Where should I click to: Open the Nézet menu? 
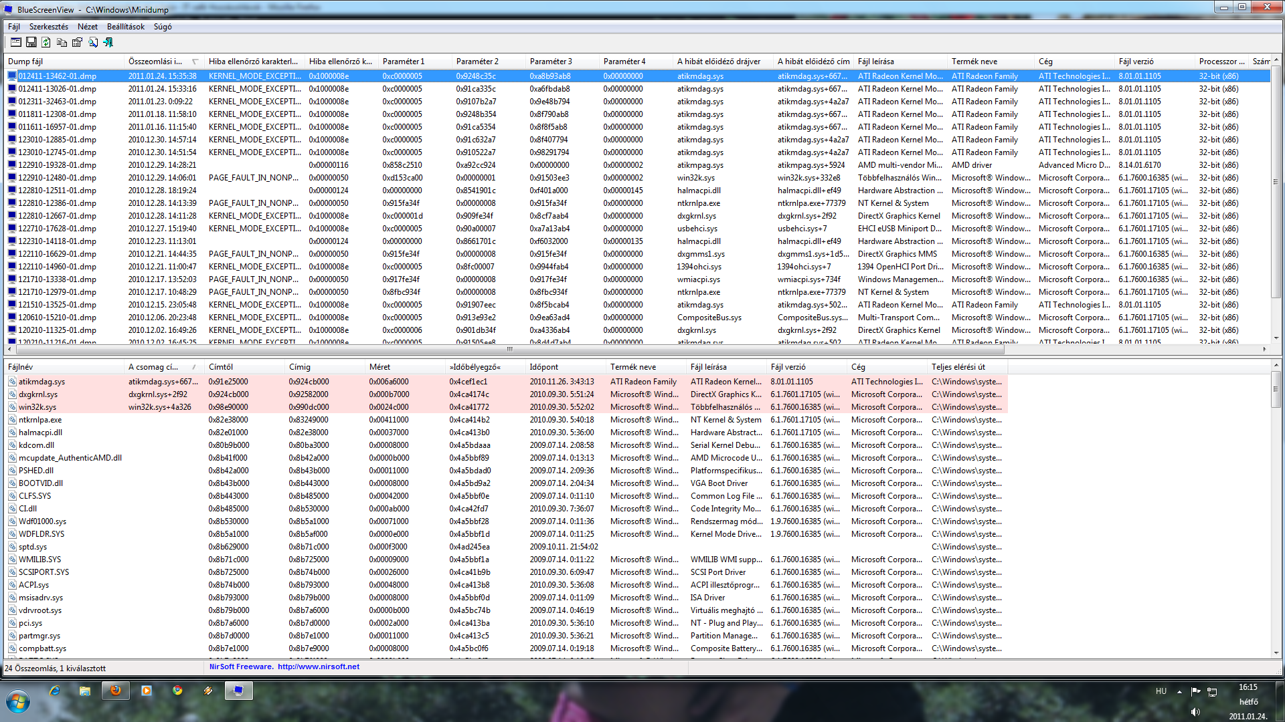pyautogui.click(x=88, y=27)
